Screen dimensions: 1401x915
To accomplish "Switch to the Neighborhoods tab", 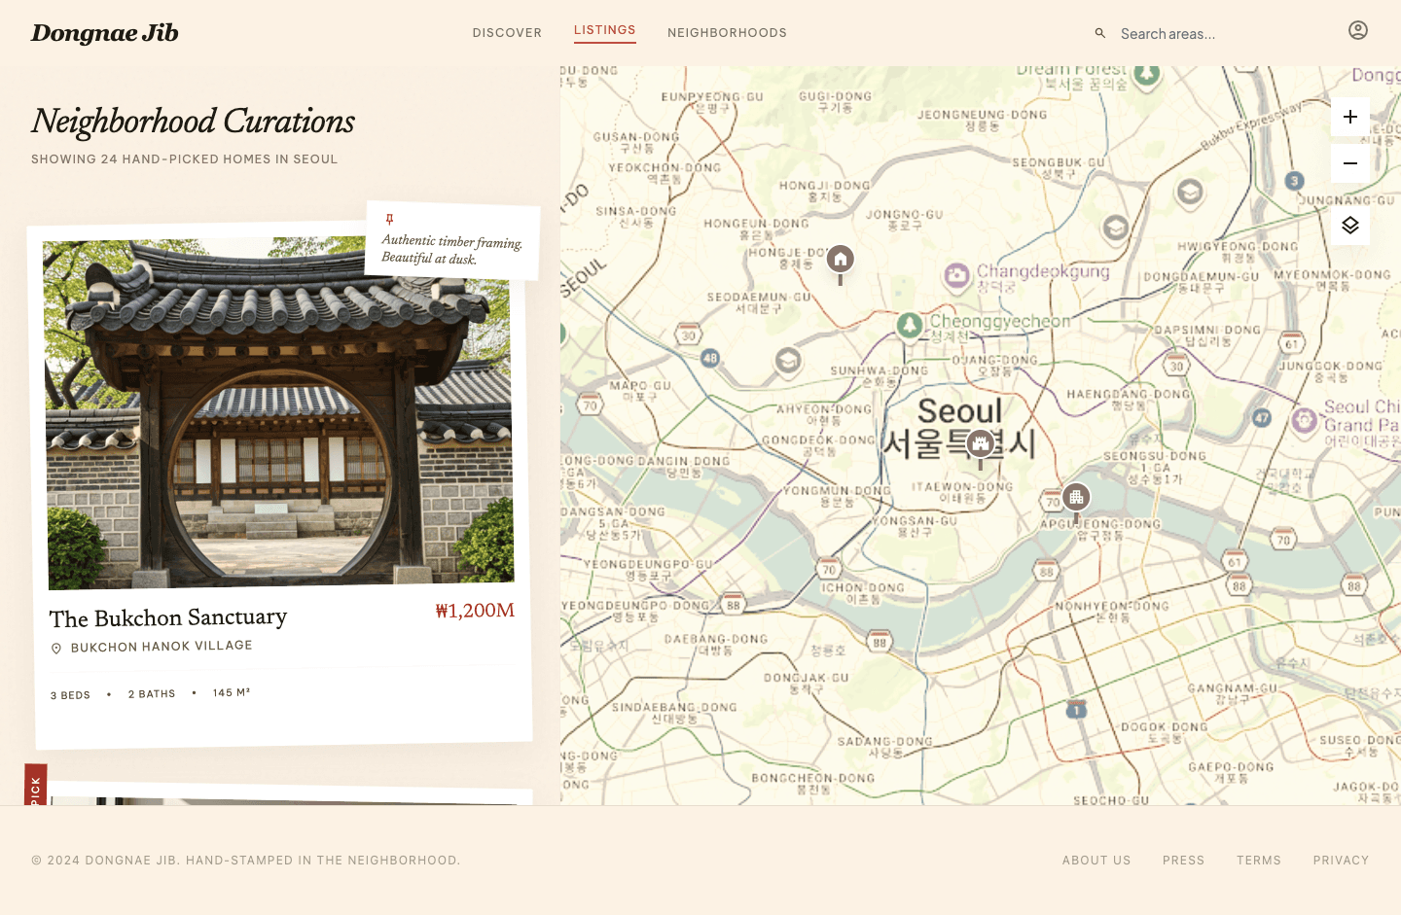I will (727, 33).
